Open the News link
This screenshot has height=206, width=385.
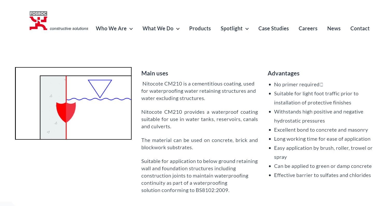[334, 29]
